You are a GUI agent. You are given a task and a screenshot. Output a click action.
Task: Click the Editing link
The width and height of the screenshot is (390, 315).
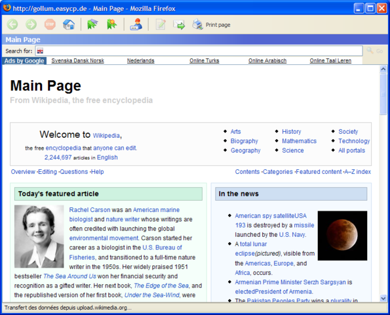click(47, 172)
